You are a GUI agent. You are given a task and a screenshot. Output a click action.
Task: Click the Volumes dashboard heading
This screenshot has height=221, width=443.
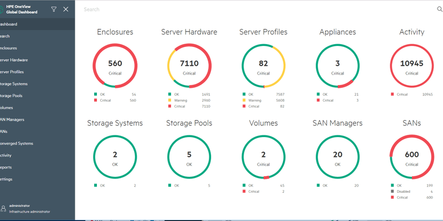tap(264, 123)
